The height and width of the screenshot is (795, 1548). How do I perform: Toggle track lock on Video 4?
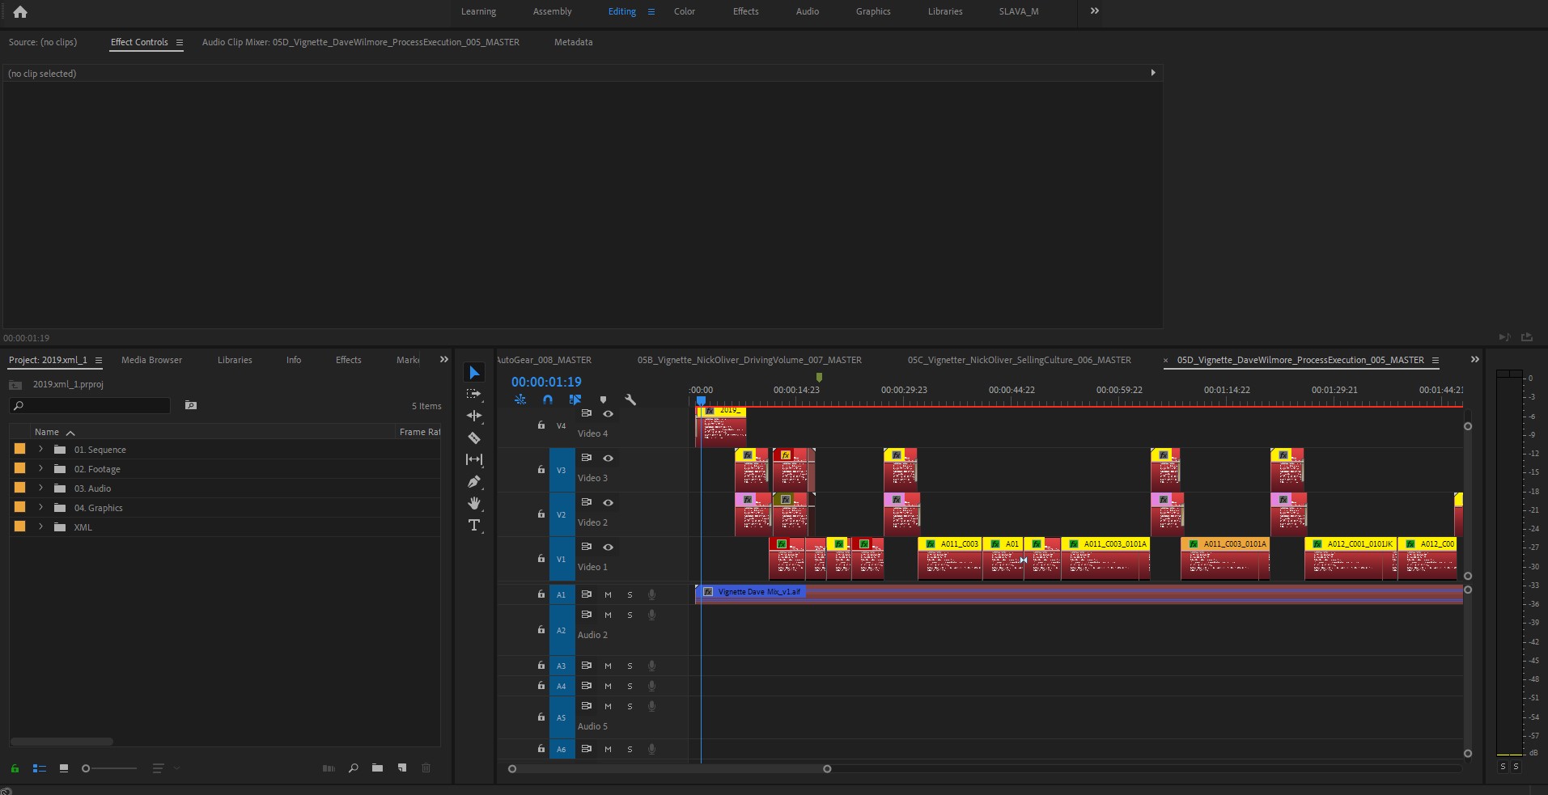[x=541, y=425]
